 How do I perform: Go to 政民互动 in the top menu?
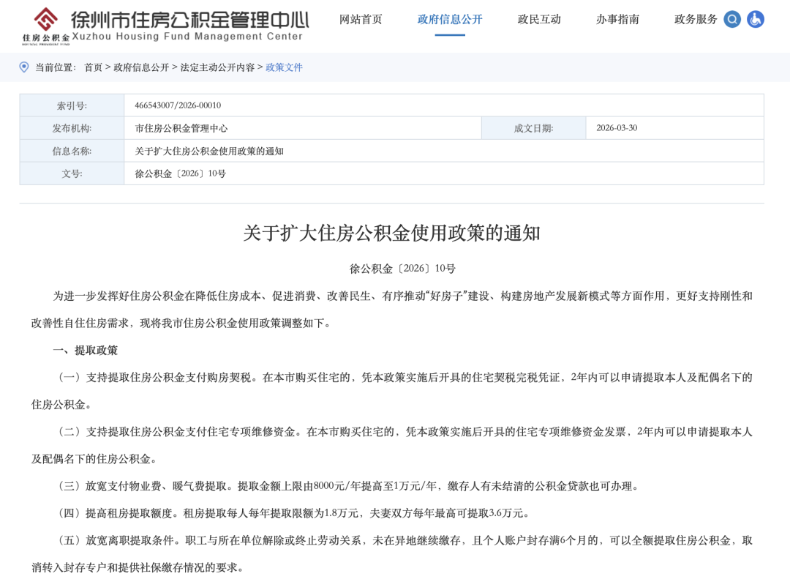(x=539, y=20)
